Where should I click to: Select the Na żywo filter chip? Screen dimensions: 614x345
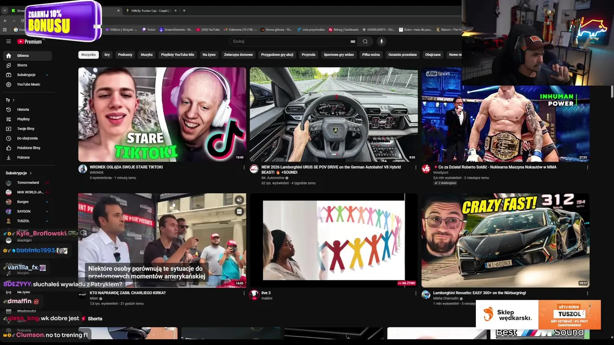[x=209, y=55]
